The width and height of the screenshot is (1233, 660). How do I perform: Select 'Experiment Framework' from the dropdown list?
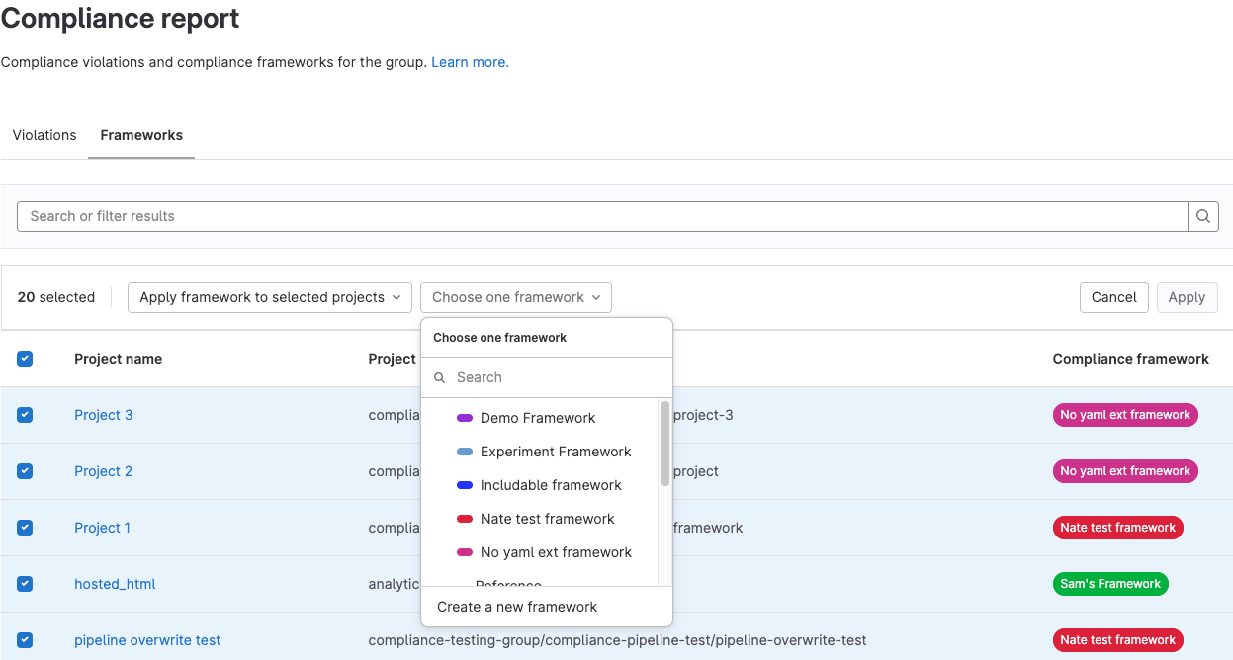555,452
